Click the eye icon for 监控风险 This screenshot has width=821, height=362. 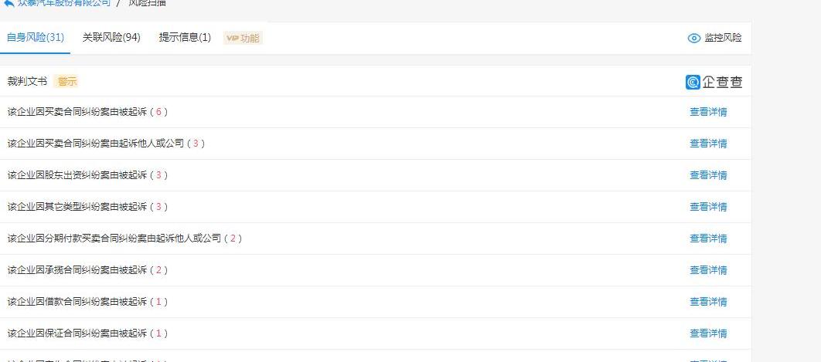pos(694,38)
